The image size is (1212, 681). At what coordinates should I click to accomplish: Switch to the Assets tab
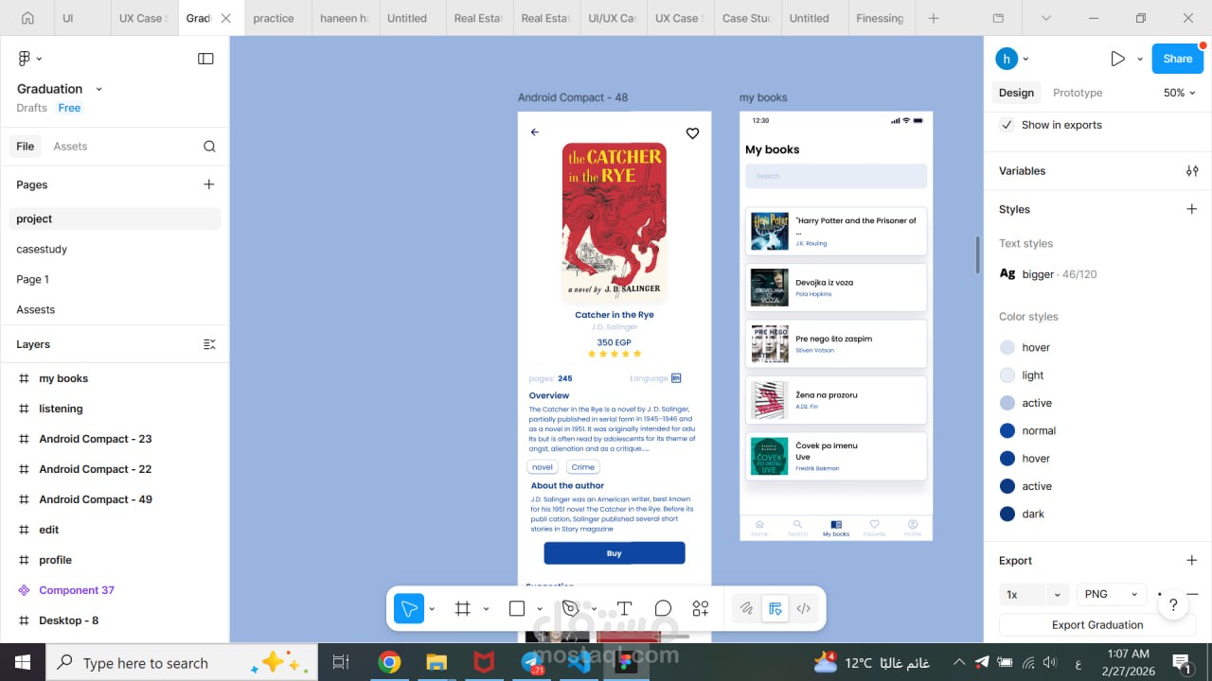(x=70, y=147)
